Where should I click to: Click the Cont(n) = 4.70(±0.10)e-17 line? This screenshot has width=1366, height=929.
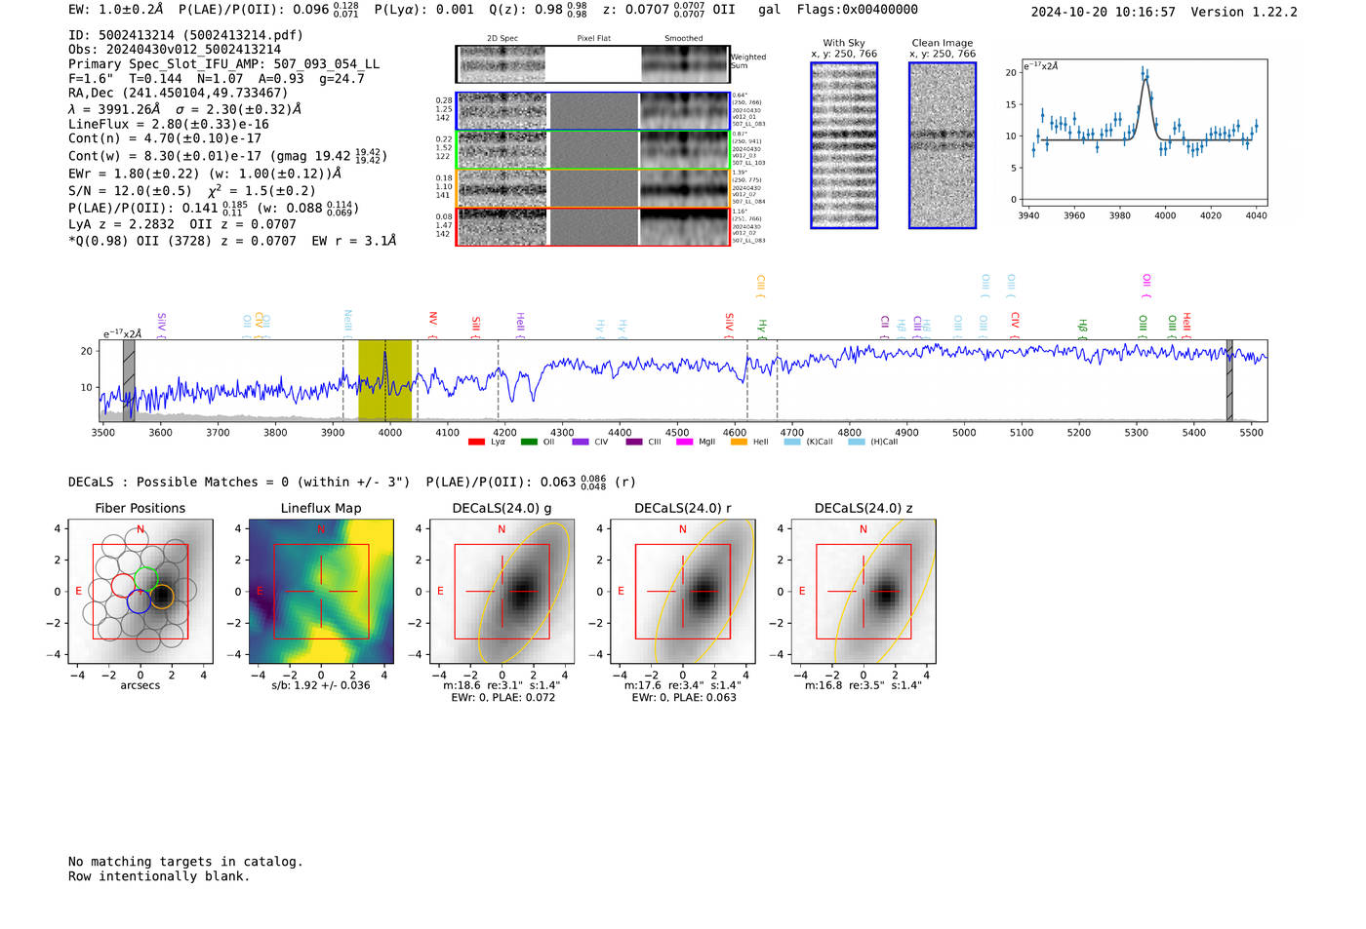click(165, 138)
